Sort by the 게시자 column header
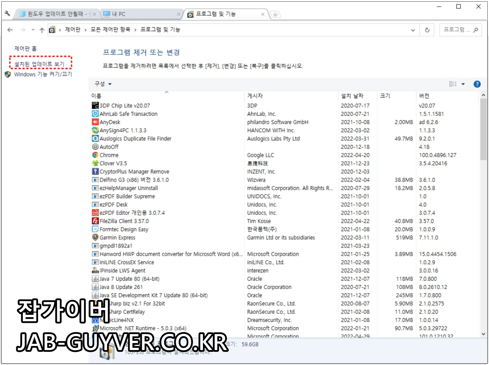Screen dimensions: 489x365 [x=291, y=96]
